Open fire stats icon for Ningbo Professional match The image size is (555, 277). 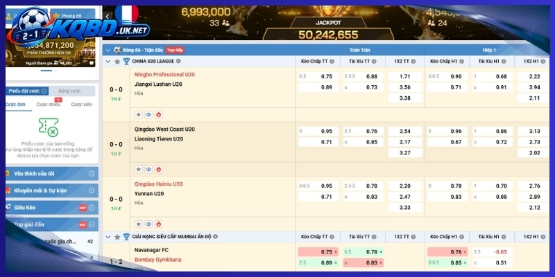point(159,114)
